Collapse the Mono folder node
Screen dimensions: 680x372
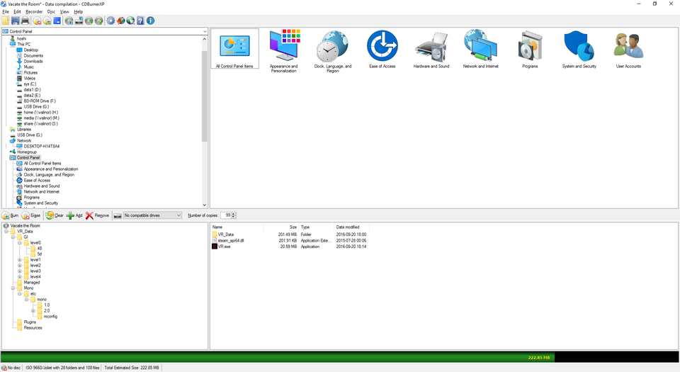tap(13, 288)
